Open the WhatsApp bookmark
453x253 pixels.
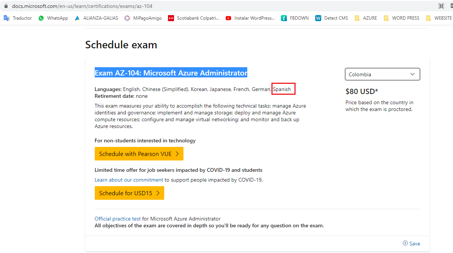pos(53,18)
